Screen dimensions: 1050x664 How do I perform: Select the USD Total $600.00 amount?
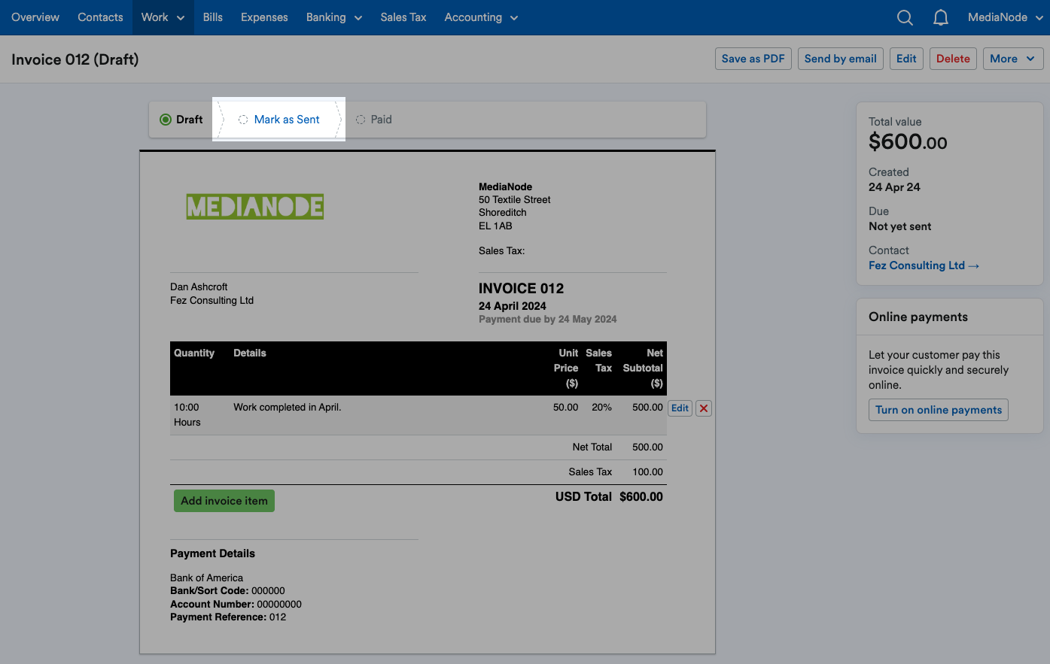[x=641, y=496]
